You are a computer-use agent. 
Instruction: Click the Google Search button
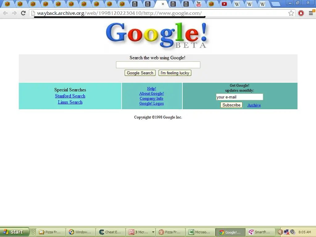(140, 73)
